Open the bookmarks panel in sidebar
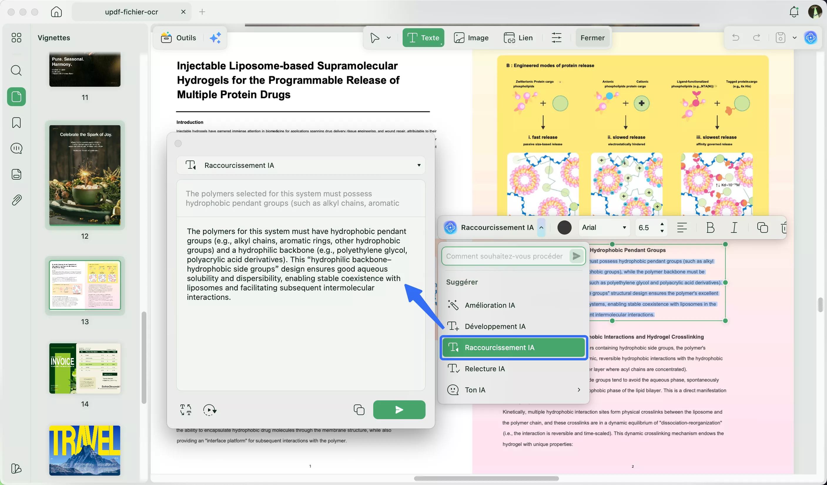Image resolution: width=827 pixels, height=485 pixels. click(16, 122)
